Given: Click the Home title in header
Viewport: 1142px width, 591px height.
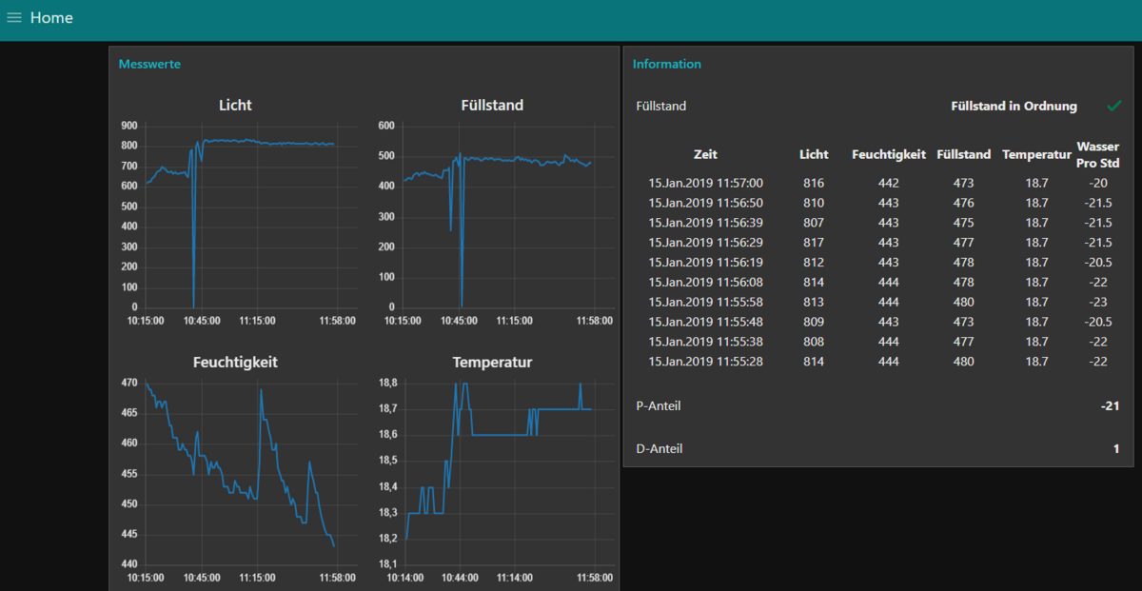Looking at the screenshot, I should pos(51,18).
